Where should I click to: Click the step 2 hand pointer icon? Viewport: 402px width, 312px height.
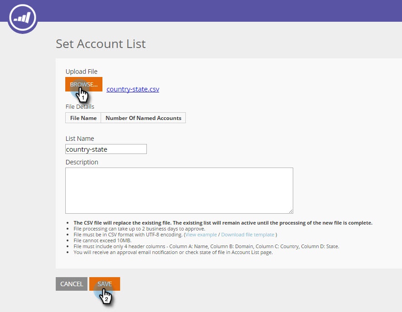pyautogui.click(x=105, y=296)
